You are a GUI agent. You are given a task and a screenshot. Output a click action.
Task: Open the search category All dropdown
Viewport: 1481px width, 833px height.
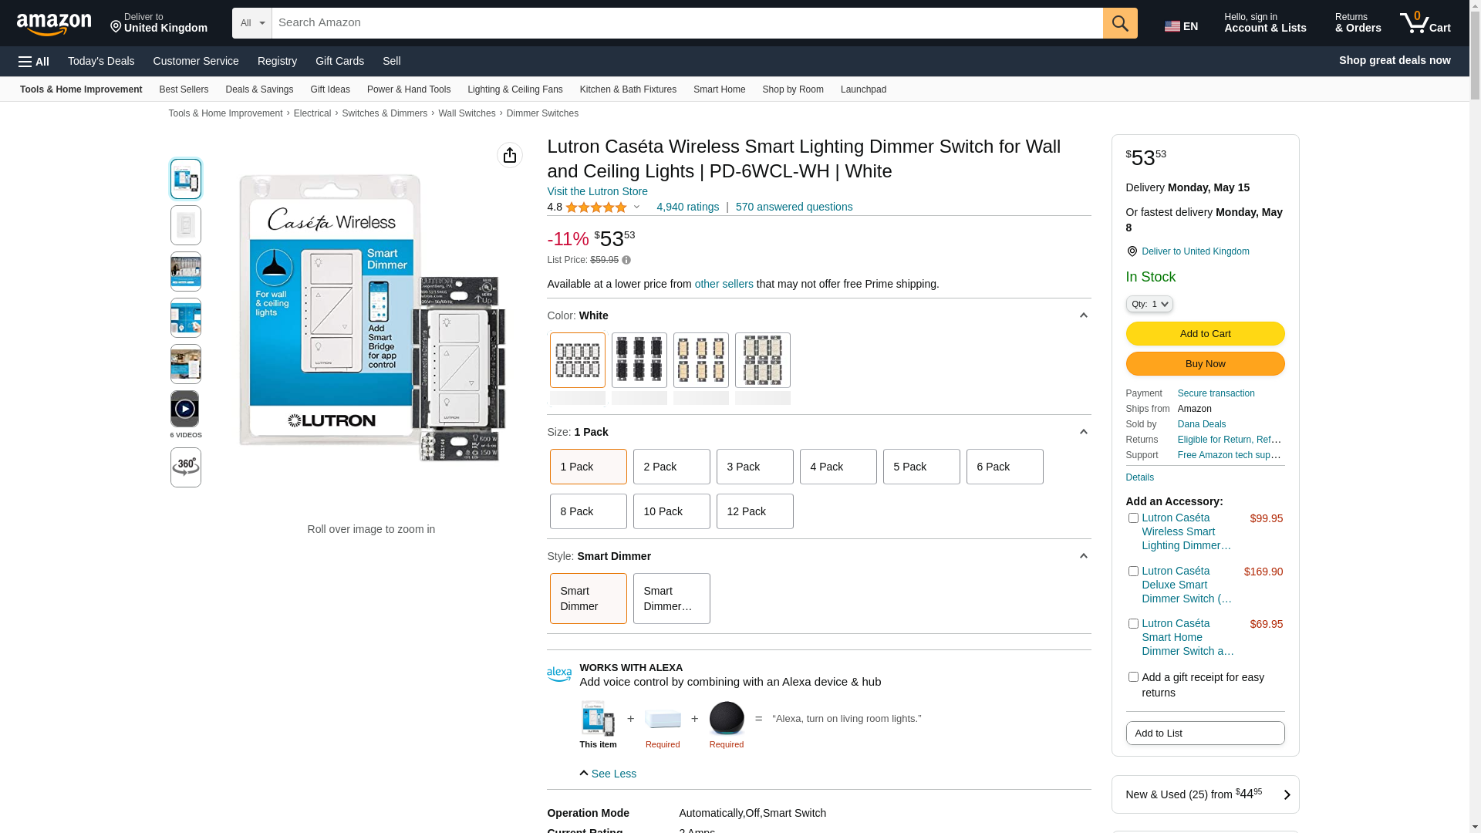pyautogui.click(x=251, y=23)
